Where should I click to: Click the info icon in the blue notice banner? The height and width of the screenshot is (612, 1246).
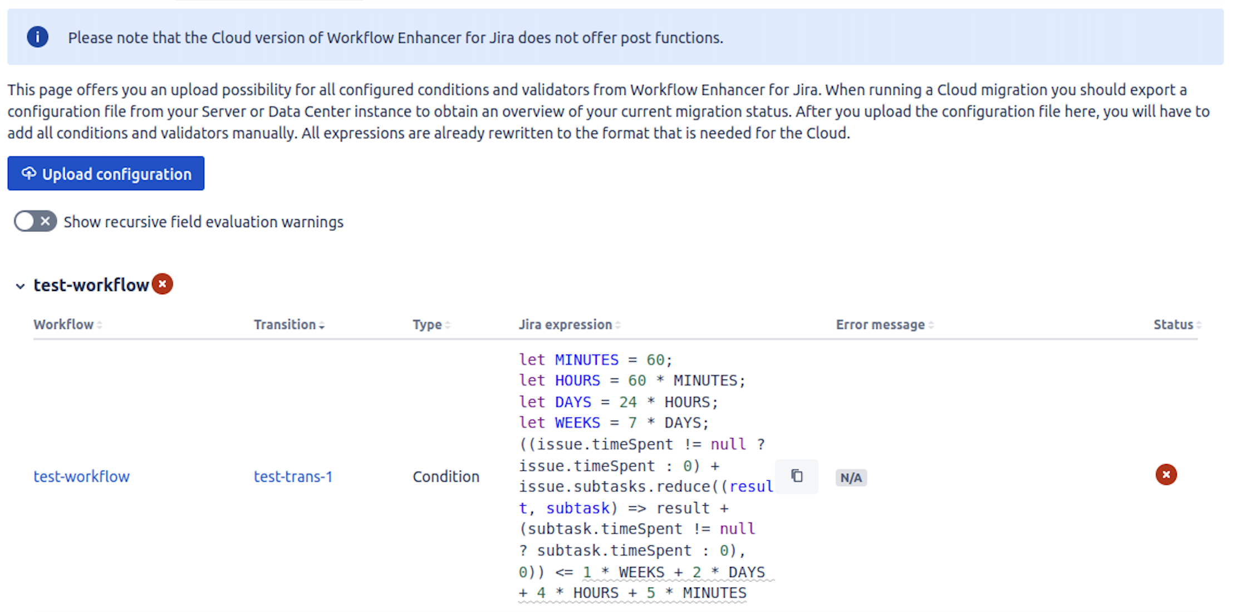[37, 37]
